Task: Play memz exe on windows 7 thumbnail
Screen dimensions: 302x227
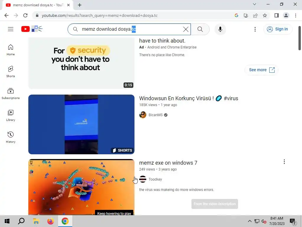Action: [81, 187]
